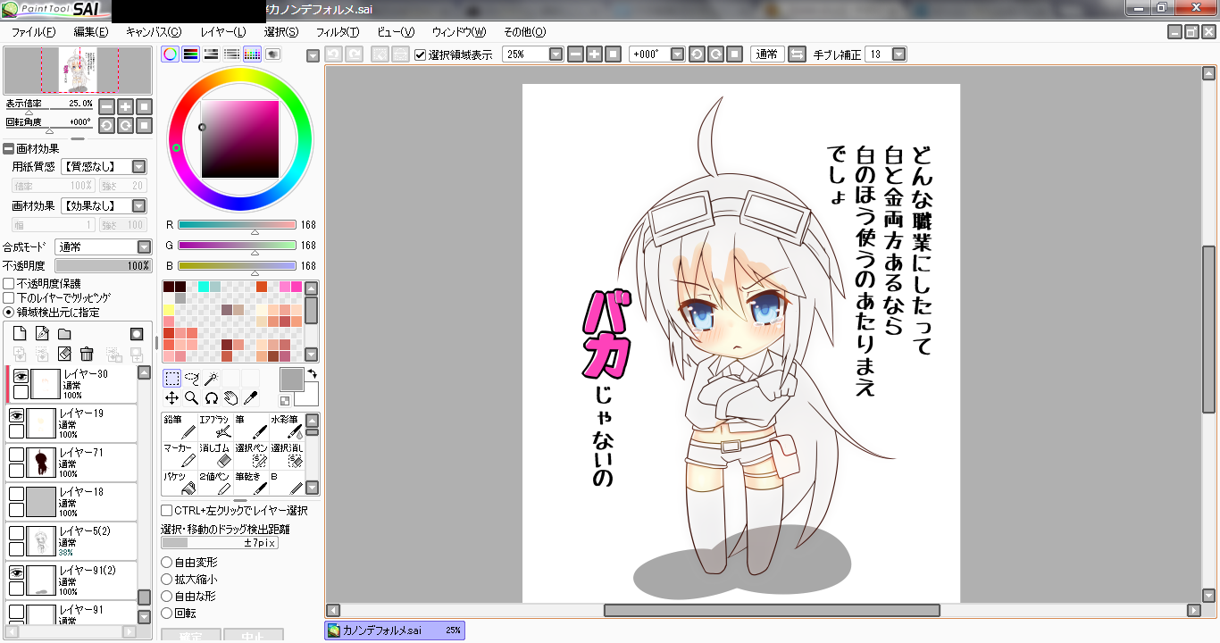1220x643 pixels.
Task: Adjust the 不透明度 opacity slider
Action: tap(103, 266)
